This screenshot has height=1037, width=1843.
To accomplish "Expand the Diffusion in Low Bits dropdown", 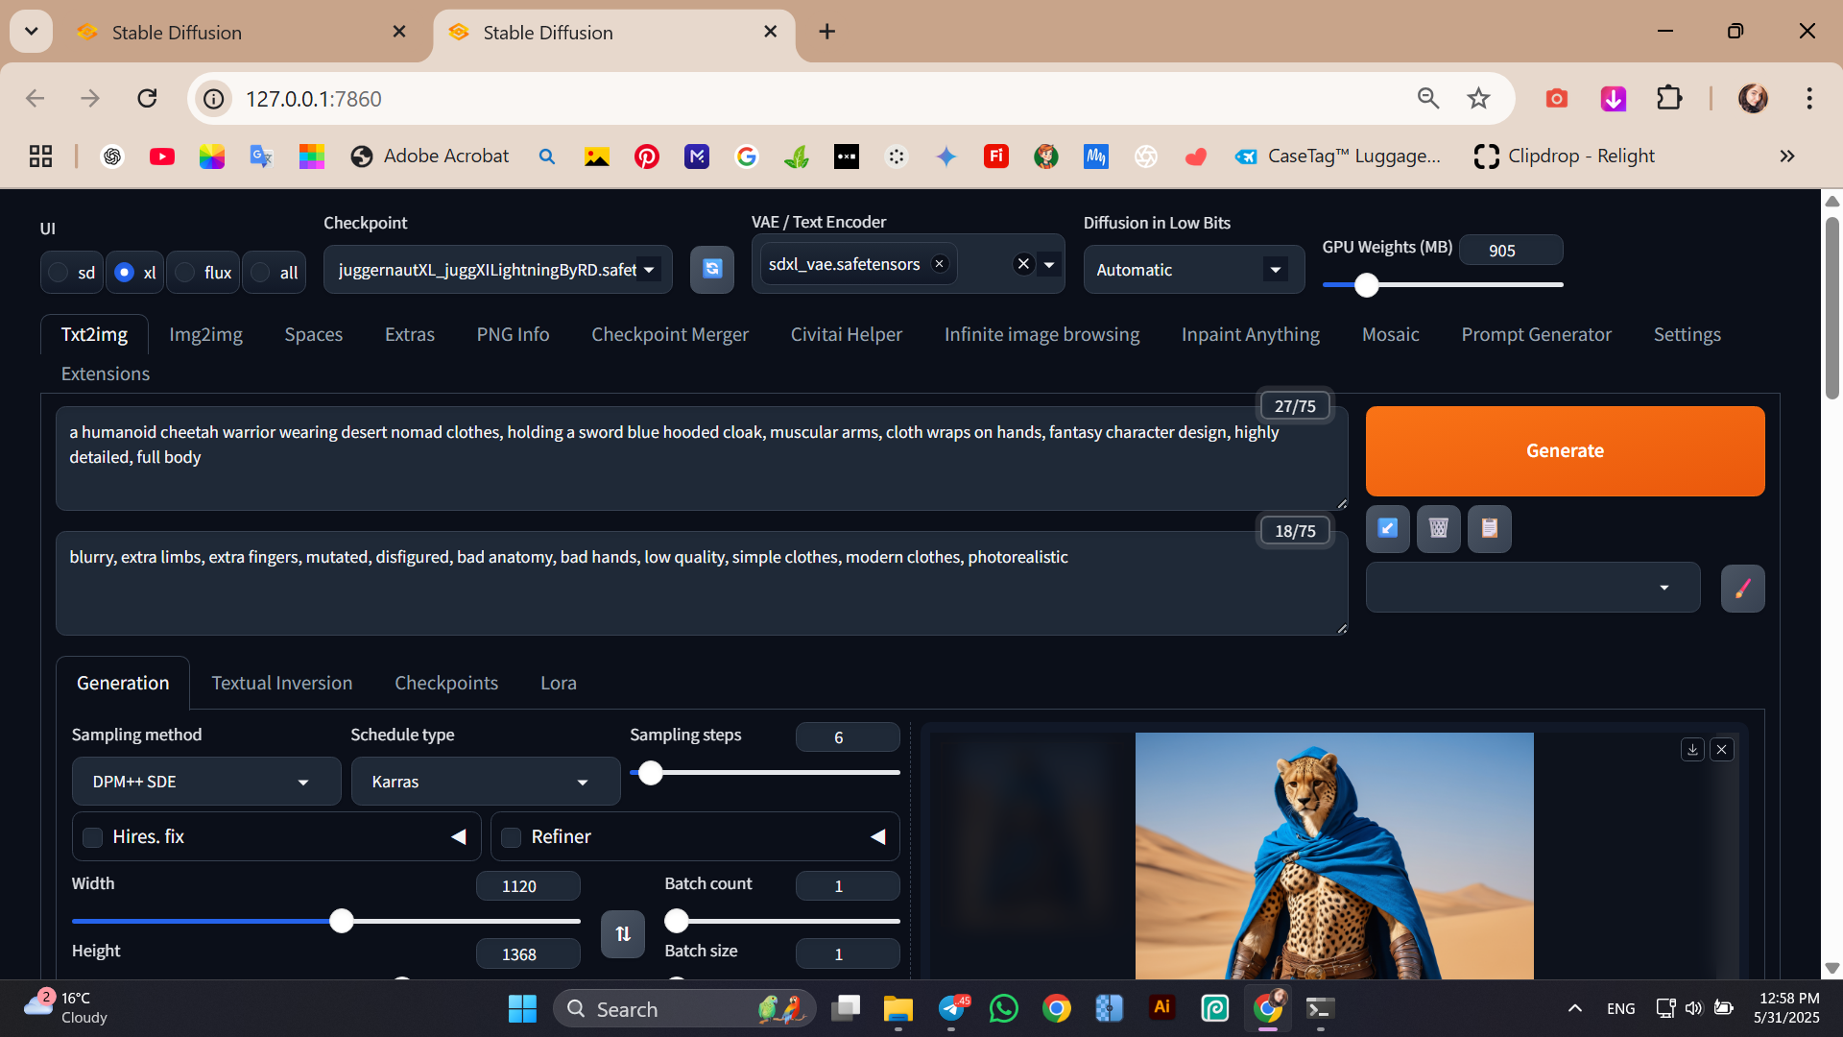I will [1193, 270].
